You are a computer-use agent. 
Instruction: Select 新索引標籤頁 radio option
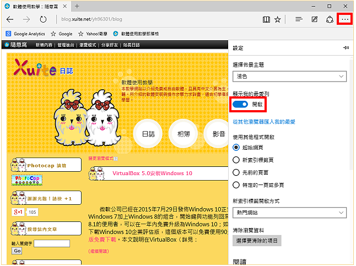pyautogui.click(x=236, y=160)
